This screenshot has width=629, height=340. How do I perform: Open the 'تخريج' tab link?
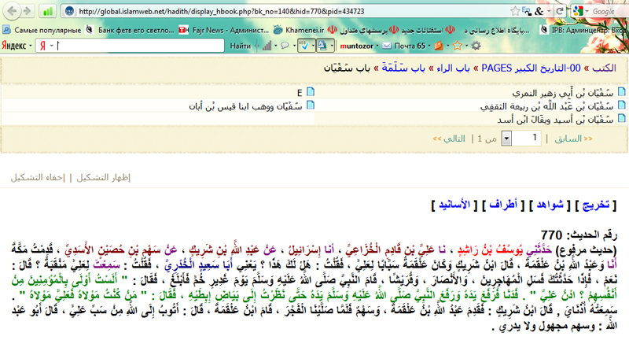click(596, 205)
